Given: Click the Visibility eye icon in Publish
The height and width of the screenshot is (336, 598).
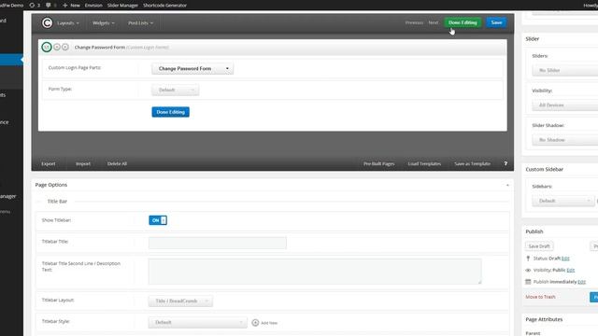Looking at the screenshot, I should pos(528,270).
